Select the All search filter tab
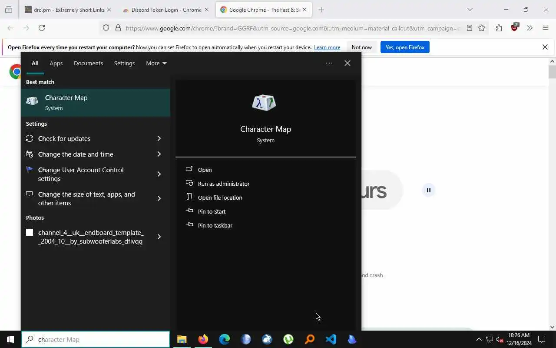 coord(35,63)
